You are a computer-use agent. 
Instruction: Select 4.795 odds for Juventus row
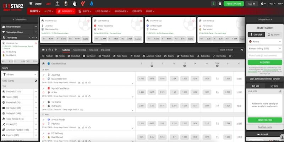(141, 78)
